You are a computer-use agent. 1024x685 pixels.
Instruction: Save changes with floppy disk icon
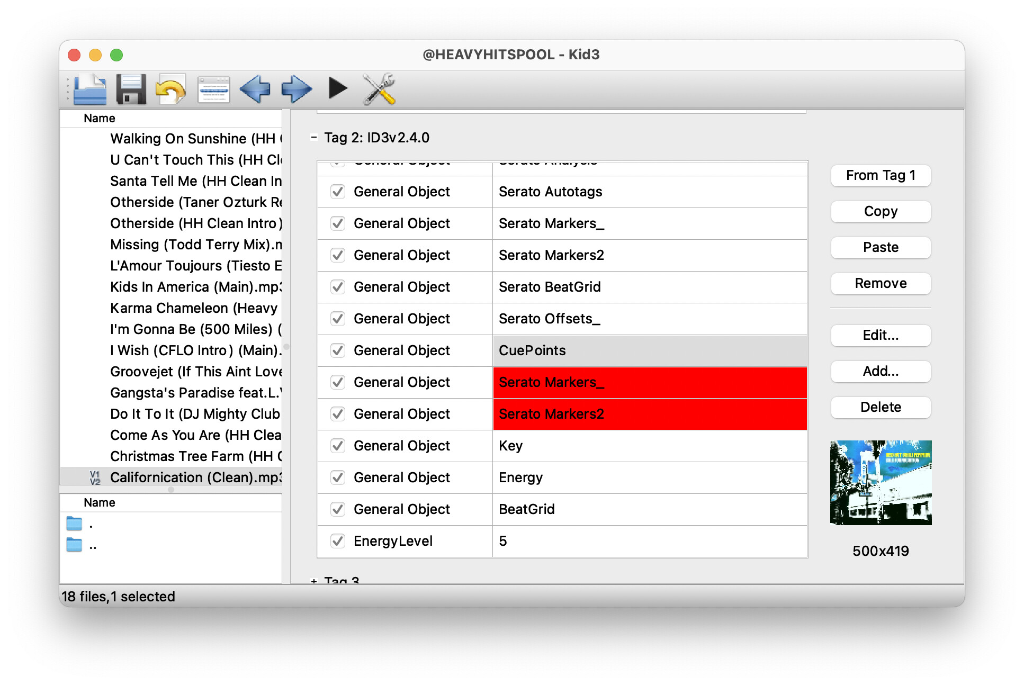131,88
